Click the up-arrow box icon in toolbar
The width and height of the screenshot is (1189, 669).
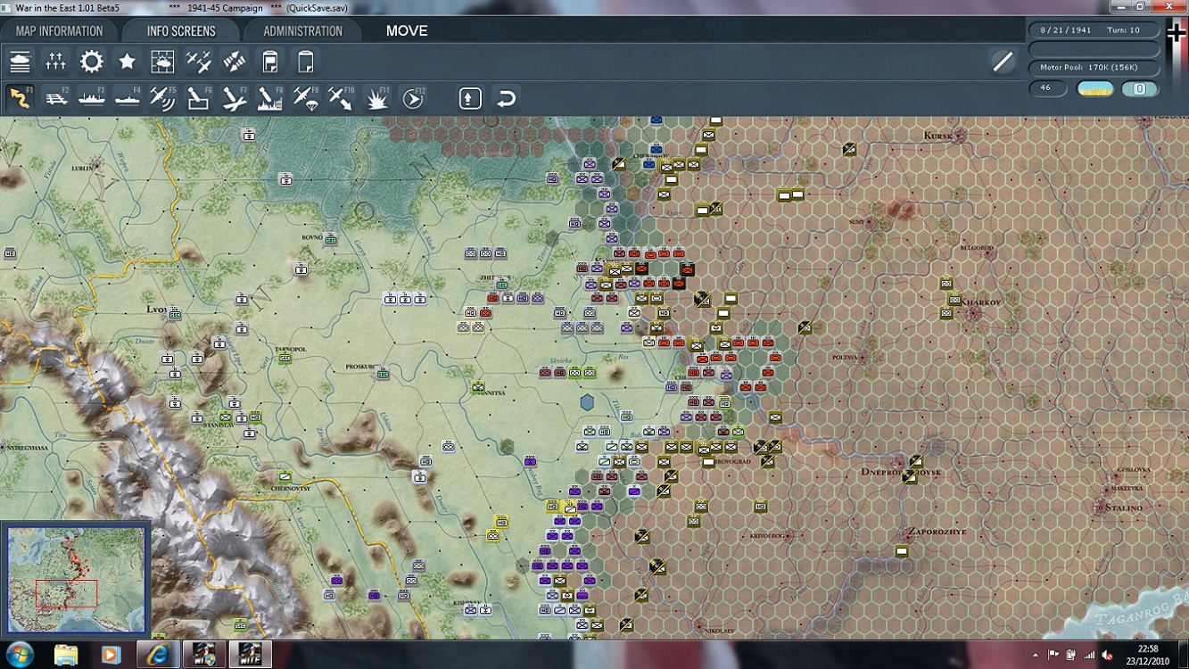click(470, 98)
